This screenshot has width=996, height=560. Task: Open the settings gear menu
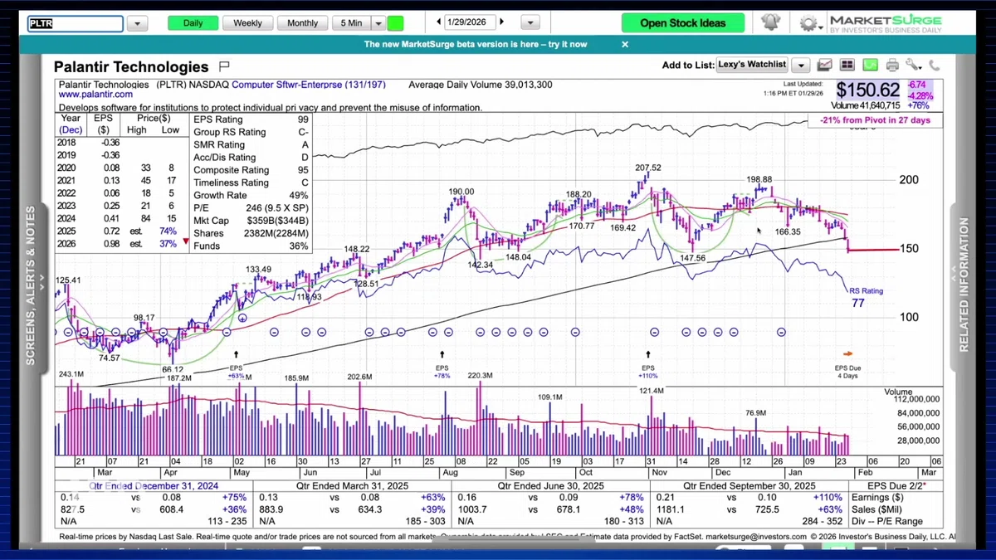(x=808, y=23)
